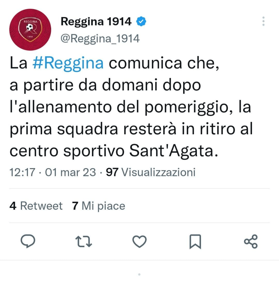Screen dimensions: 279x289
Task: Select tweet line 'a partire da domani dopo'
Action: click(105, 85)
